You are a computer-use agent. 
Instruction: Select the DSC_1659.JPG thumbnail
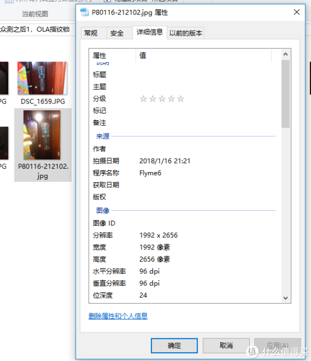(x=43, y=78)
